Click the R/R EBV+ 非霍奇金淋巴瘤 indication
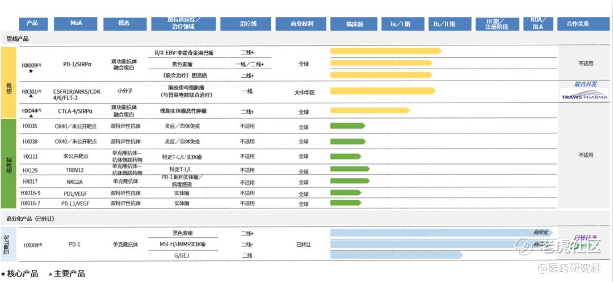This screenshot has width=613, height=282. coord(184,52)
